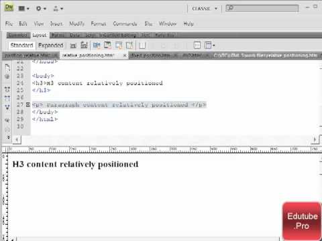Open the Help menu
The height and width of the screenshot is (241, 322).
pos(189,23)
